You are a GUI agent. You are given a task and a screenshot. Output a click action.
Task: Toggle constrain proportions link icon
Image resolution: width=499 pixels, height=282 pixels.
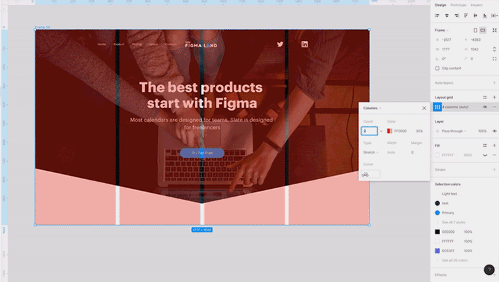(x=494, y=49)
